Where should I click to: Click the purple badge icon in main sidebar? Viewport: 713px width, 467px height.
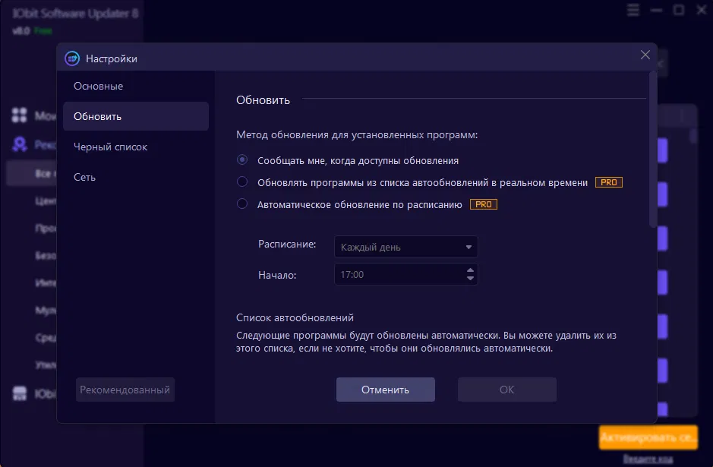(20, 144)
